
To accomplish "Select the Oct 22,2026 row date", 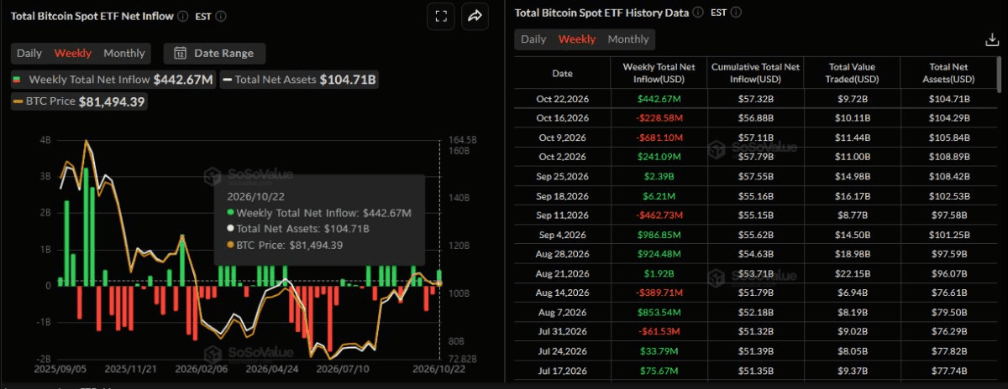I will coord(562,99).
